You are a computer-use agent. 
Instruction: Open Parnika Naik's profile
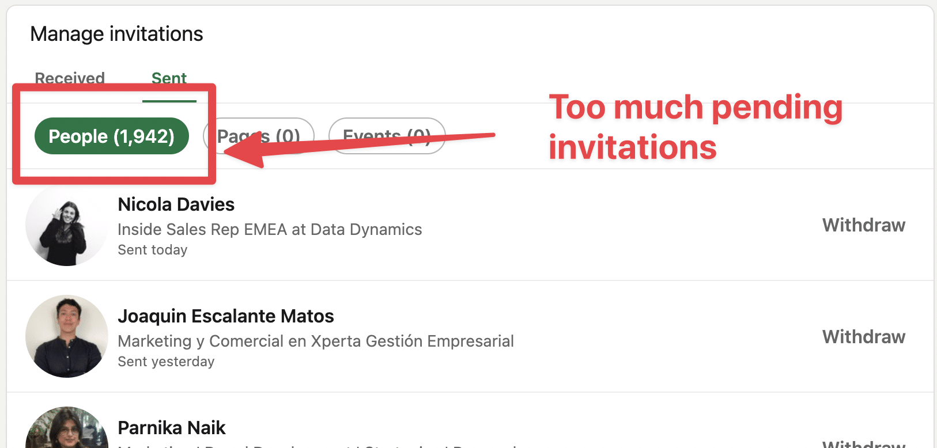coord(171,427)
